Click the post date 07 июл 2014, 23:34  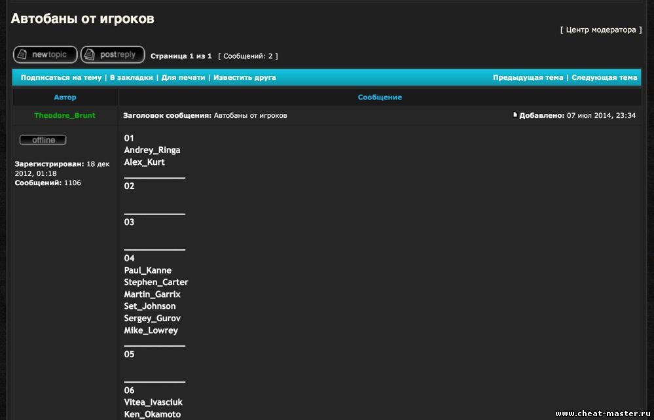tap(601, 115)
